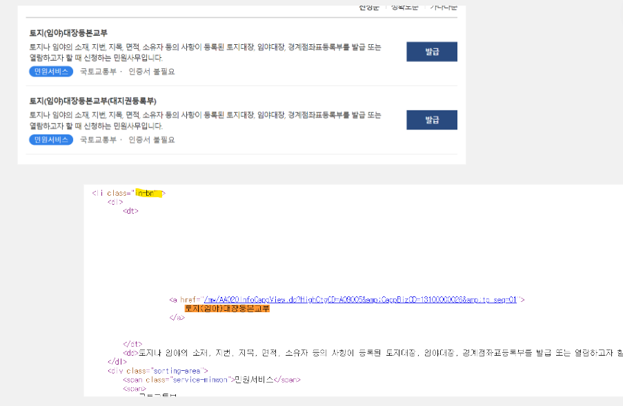Click 인증서 불필요 text in the 대지권등록부 result
The width and height of the screenshot is (623, 406).
tap(151, 140)
